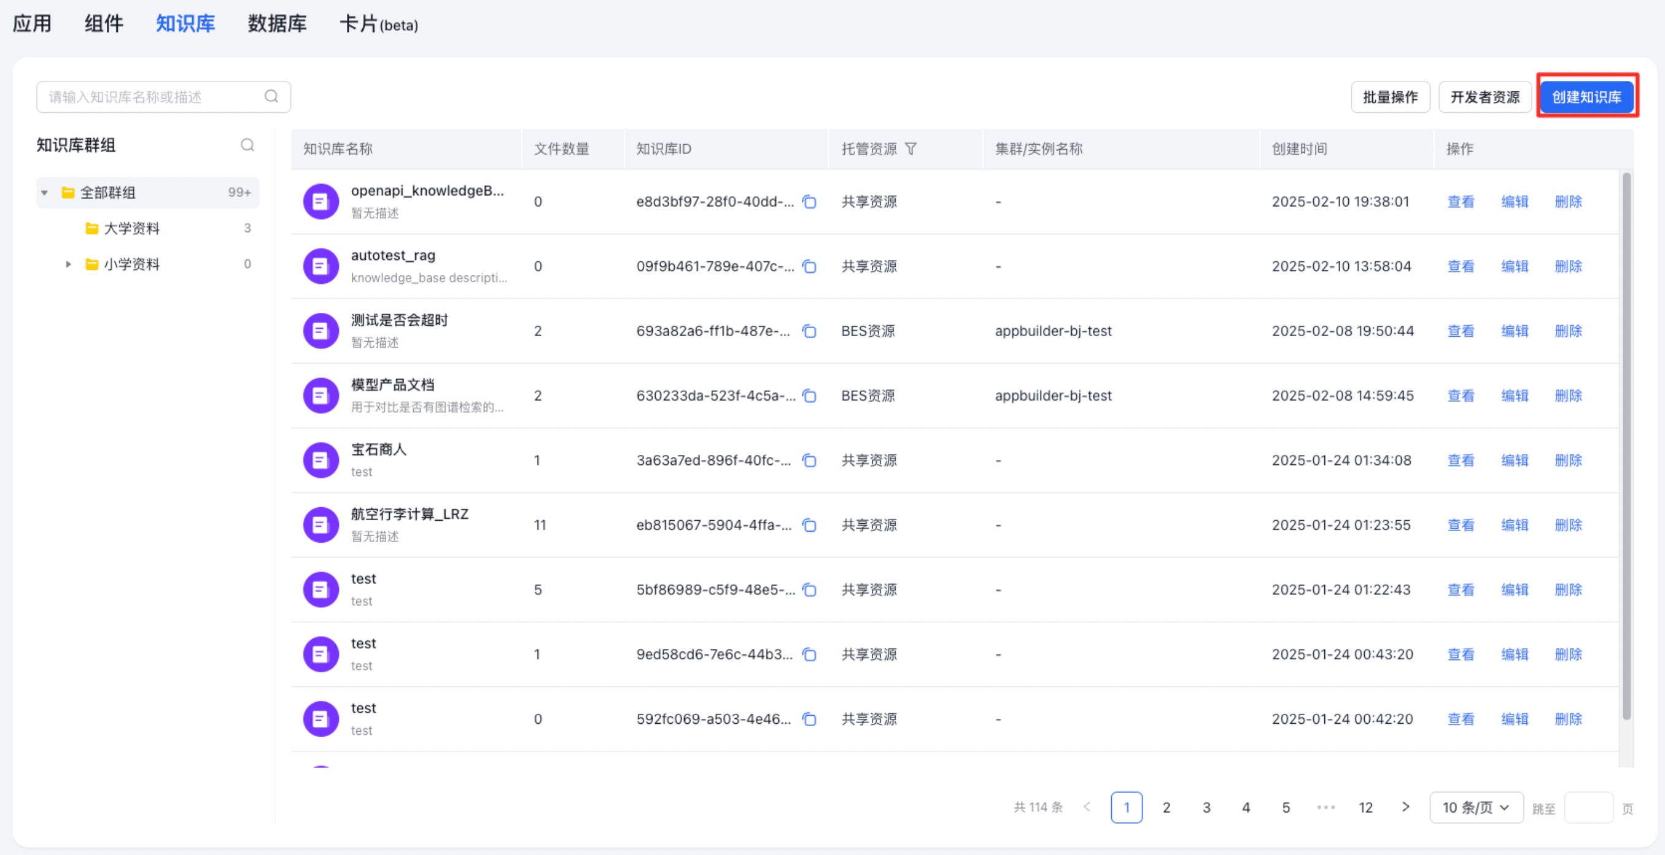
Task: Select page 1 in the pagination
Action: click(1127, 807)
